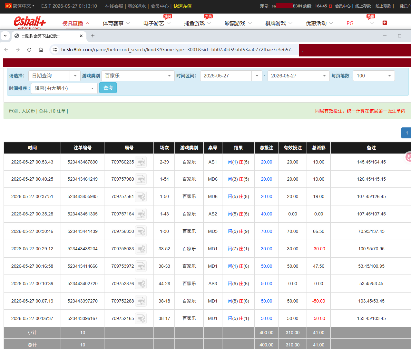Open the 视讯直播 menu

(75, 23)
